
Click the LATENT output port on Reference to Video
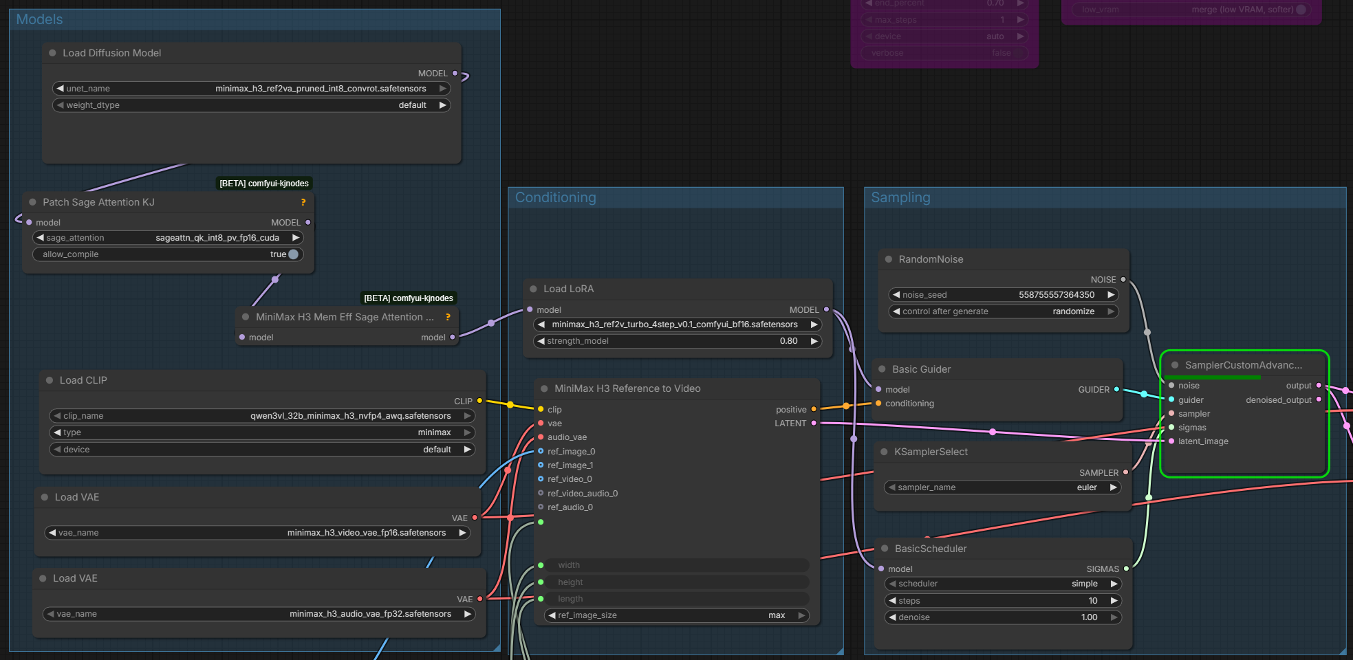coord(814,423)
